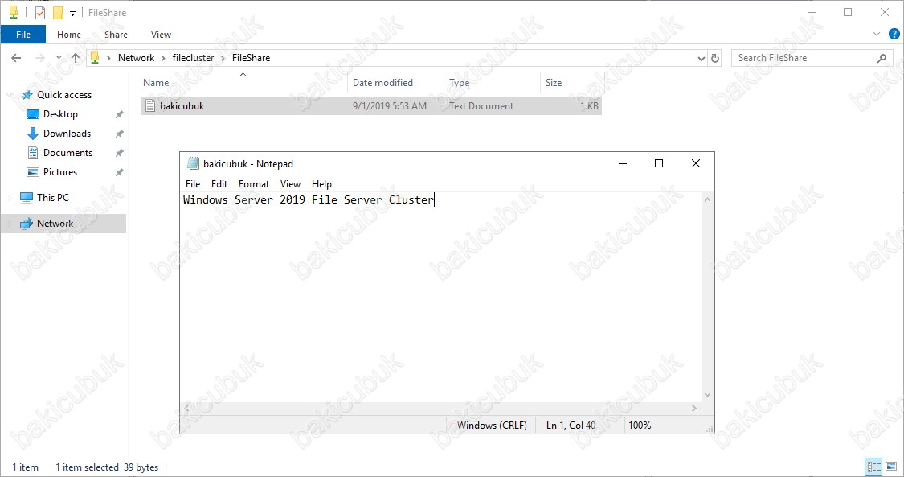This screenshot has width=904, height=477.
Task: Click the pin icon beside Pictures
Action: tap(120, 172)
